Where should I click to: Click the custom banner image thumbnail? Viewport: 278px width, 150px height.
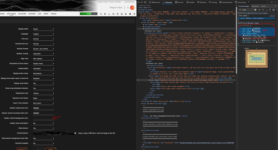coord(53,133)
